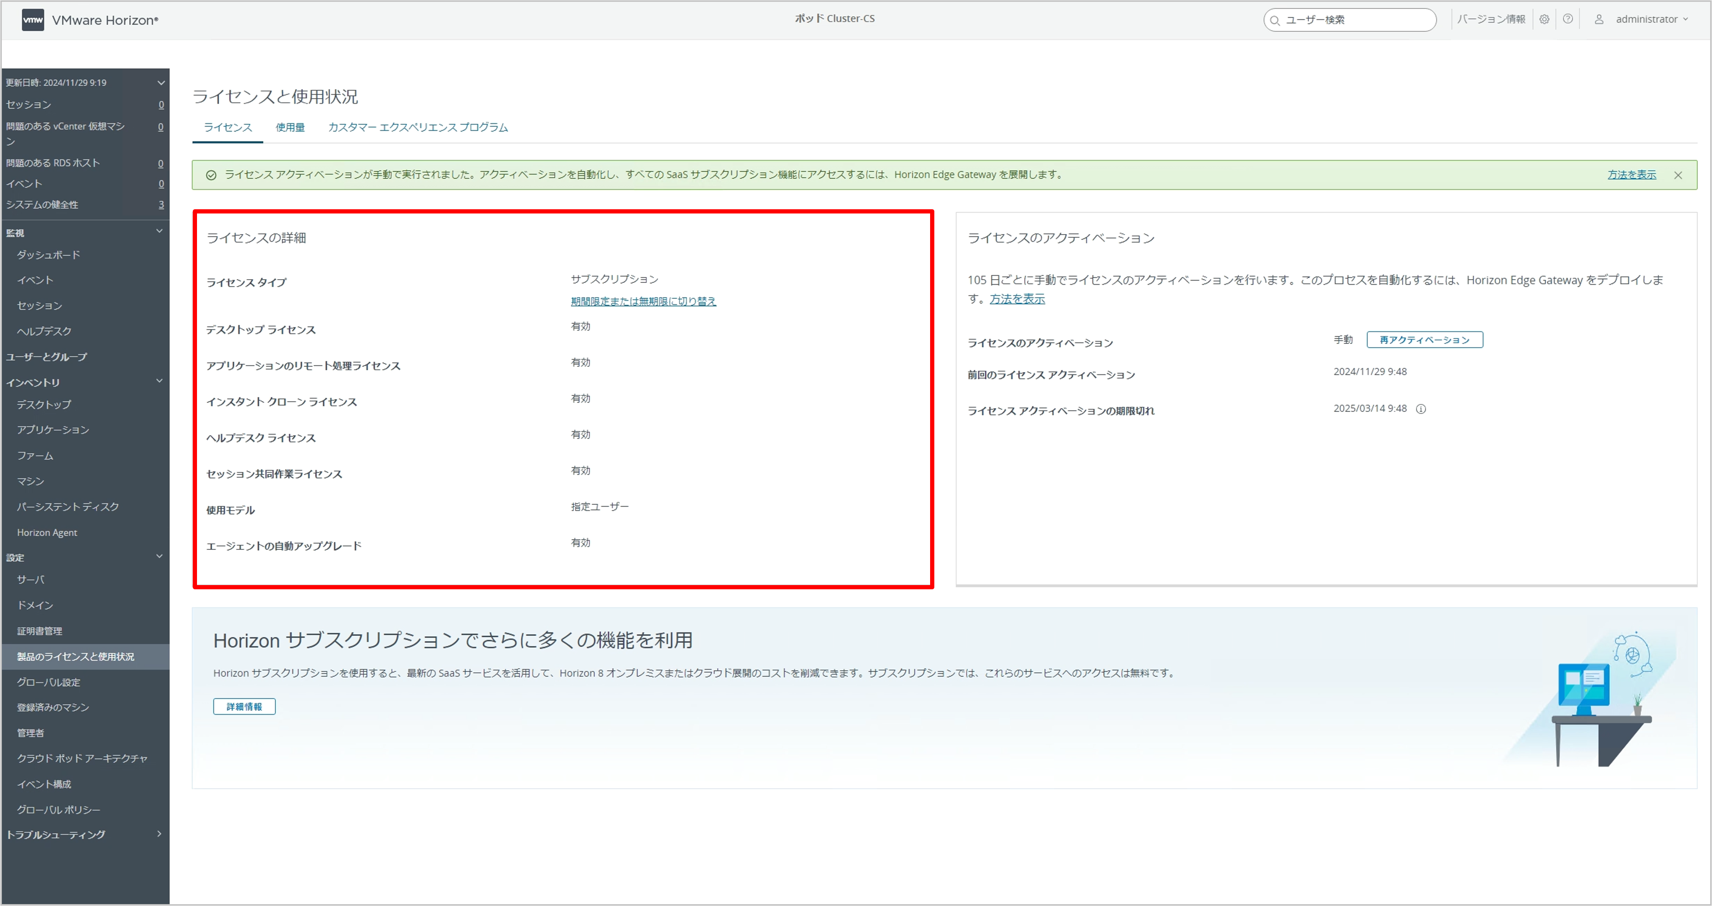Open セッション under 監視
This screenshot has width=1712, height=906.
(x=40, y=306)
